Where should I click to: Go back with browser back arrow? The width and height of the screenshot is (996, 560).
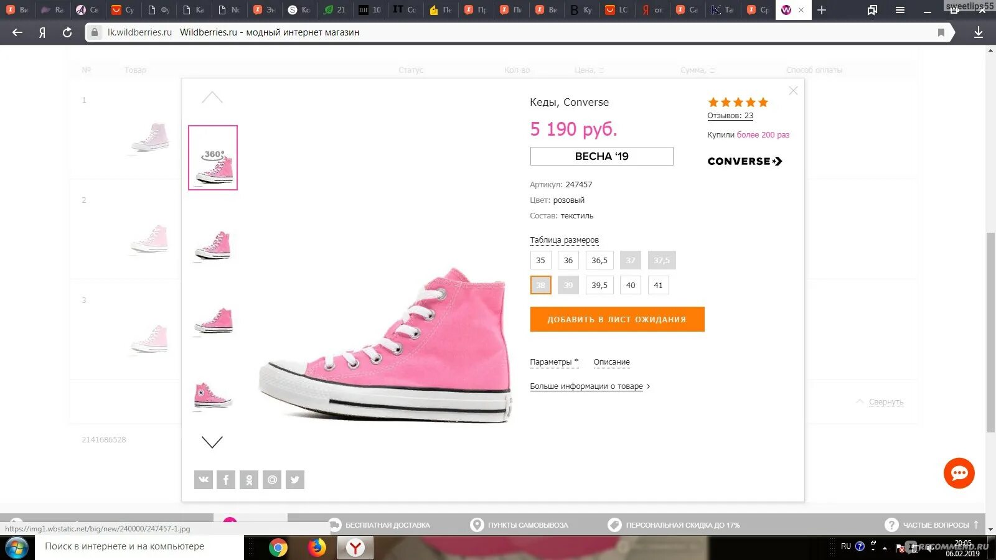pyautogui.click(x=17, y=32)
